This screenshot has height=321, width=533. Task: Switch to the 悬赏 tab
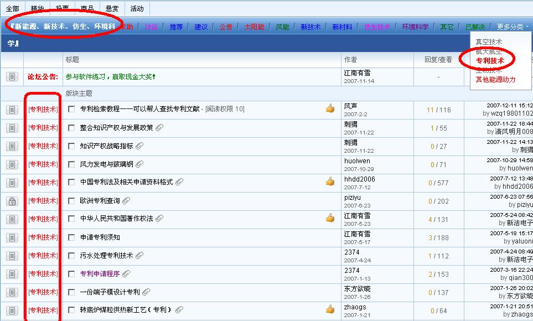tap(112, 8)
